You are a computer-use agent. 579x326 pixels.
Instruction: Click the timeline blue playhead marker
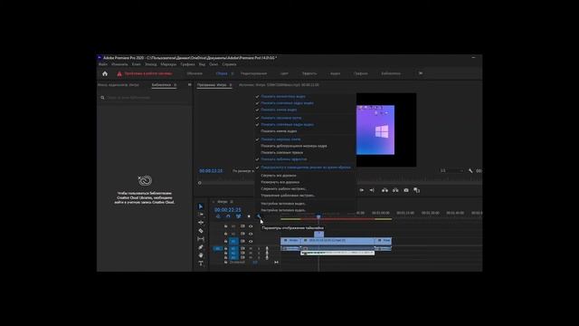tap(318, 217)
